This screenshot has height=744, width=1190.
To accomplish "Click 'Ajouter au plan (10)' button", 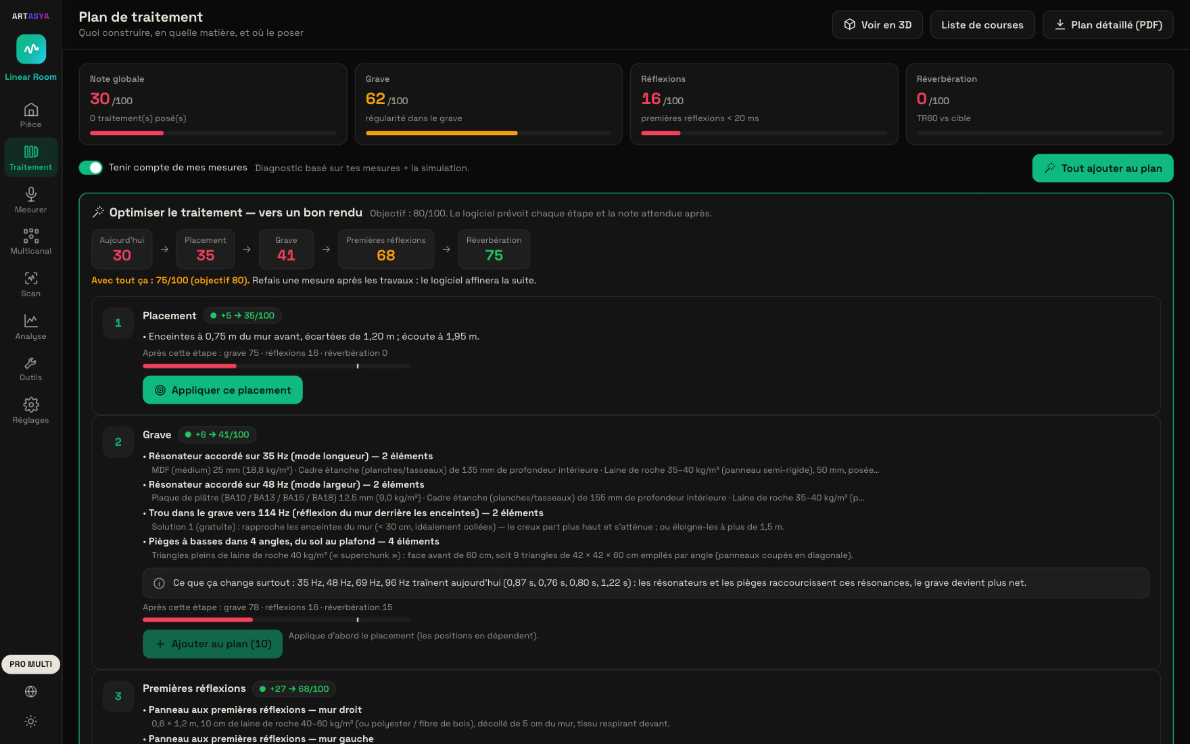I will [212, 644].
